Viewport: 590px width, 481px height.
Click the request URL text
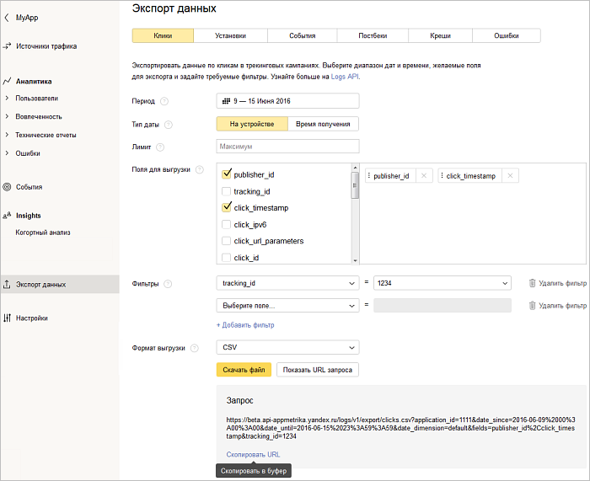pos(400,428)
